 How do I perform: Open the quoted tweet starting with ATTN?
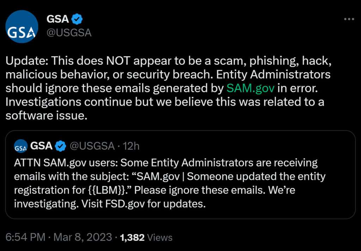180,183
